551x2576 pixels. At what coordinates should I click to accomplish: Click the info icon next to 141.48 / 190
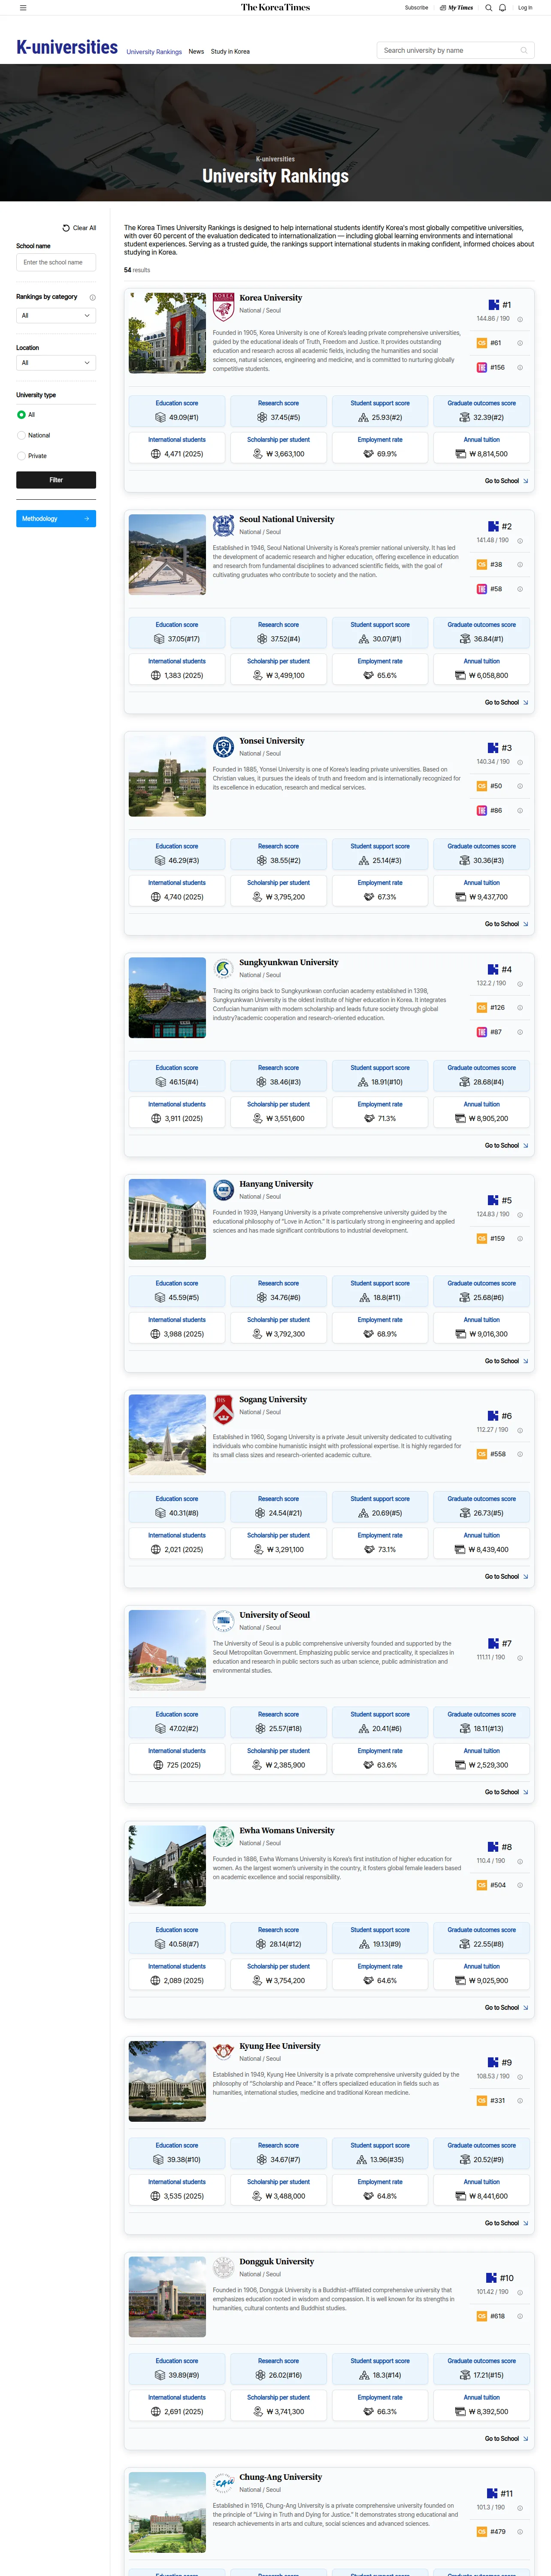[520, 541]
